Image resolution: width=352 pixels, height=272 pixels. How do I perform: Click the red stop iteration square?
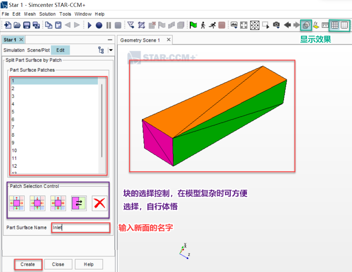pos(222,25)
